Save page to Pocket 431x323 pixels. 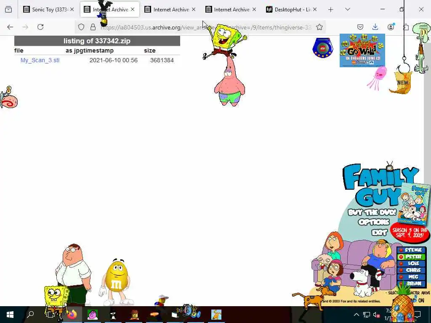tap(360, 27)
